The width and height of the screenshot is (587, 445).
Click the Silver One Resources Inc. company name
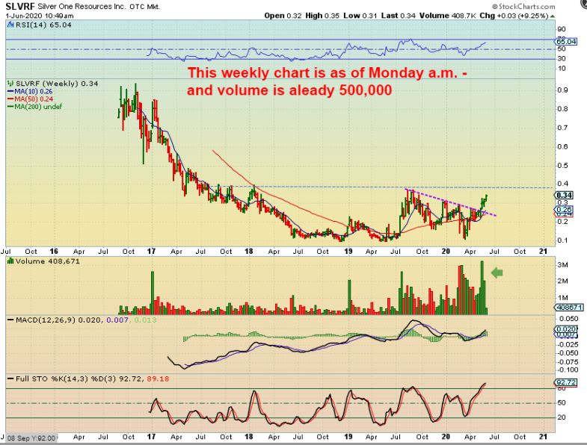(x=82, y=7)
